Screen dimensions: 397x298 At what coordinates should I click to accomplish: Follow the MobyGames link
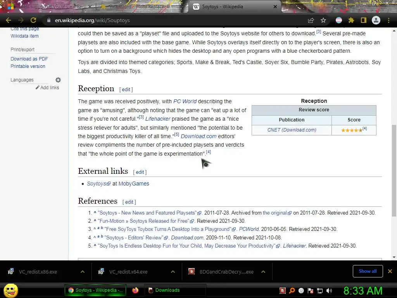point(134,184)
